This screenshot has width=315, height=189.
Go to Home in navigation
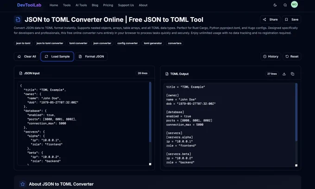coord(54,5)
